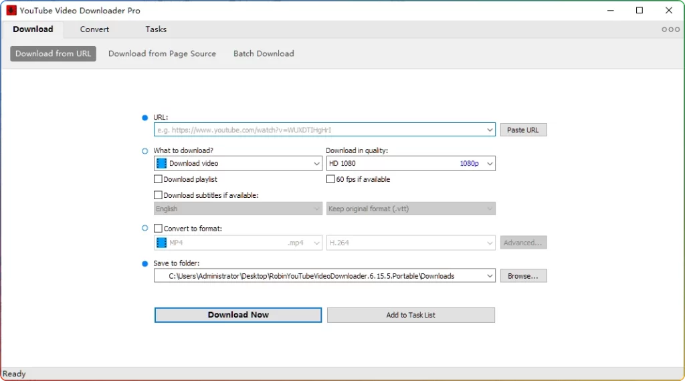Open the H.264 codec dropdown

point(411,243)
